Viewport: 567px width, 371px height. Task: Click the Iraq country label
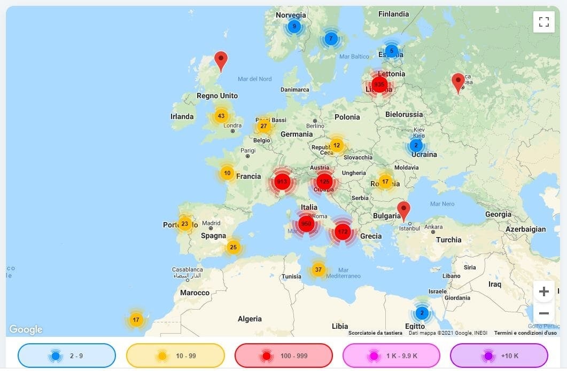495,285
